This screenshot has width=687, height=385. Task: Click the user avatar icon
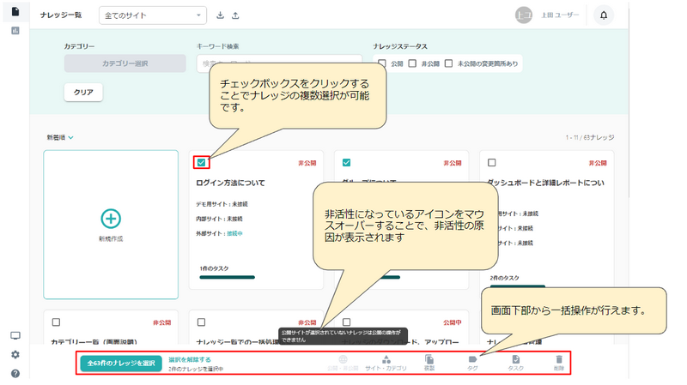click(523, 15)
